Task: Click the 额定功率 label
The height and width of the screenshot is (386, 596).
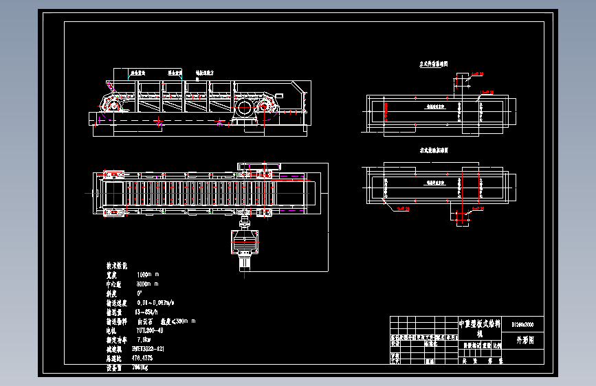Action: point(116,341)
